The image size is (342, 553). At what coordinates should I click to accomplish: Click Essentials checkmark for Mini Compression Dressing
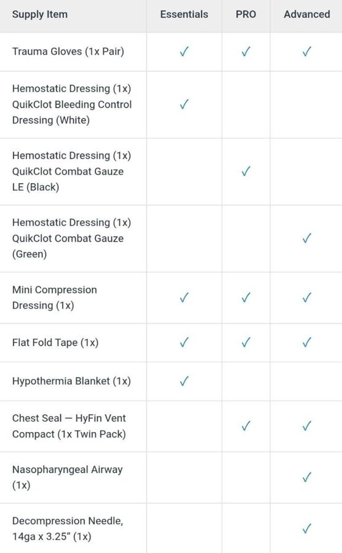[185, 297]
